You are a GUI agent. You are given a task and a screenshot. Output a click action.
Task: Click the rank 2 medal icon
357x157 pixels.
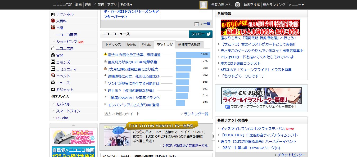coord(105,61)
